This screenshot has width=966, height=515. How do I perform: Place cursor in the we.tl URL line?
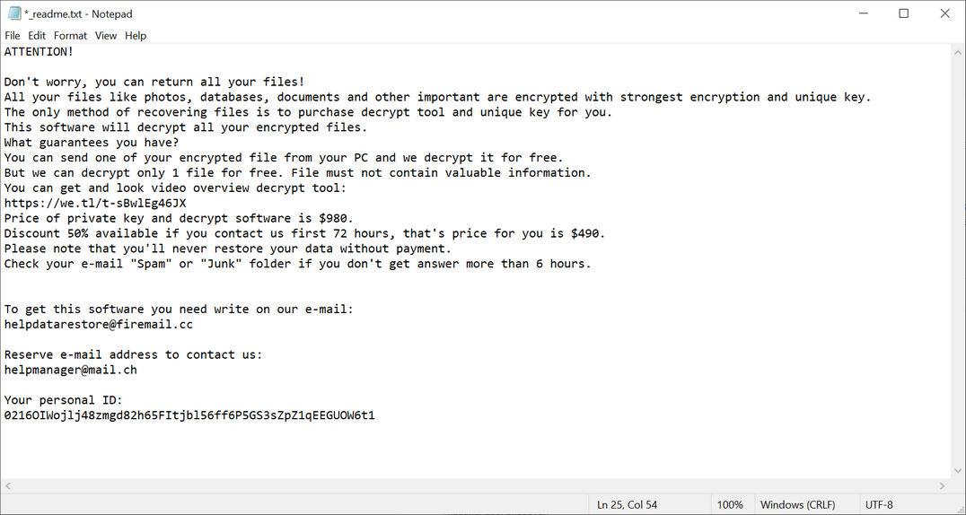[95, 204]
